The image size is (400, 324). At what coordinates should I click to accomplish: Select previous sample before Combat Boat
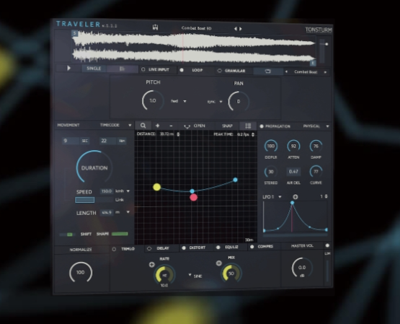tap(286, 71)
